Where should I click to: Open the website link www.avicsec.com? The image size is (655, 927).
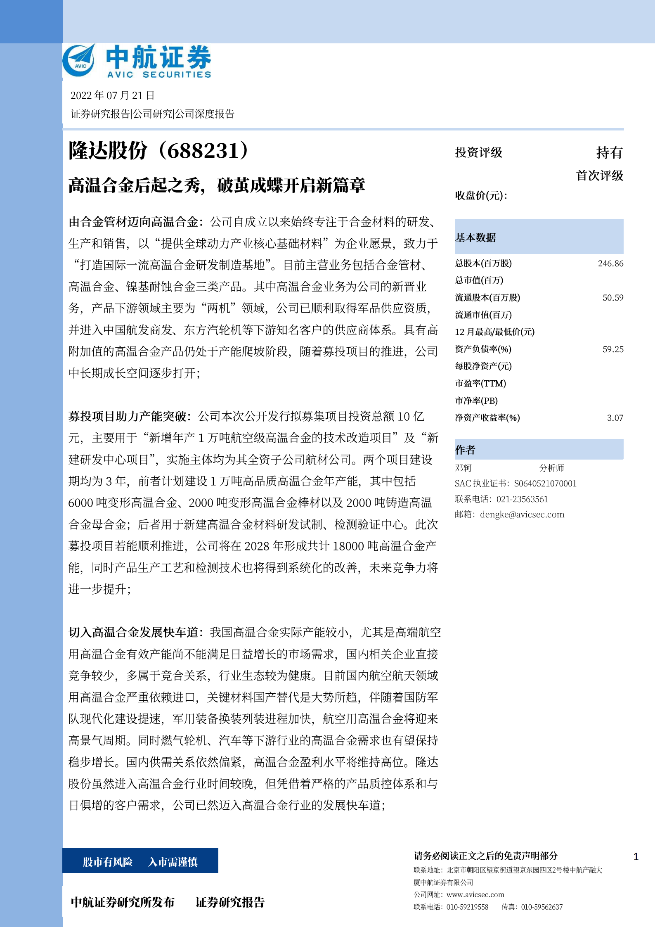click(x=475, y=895)
